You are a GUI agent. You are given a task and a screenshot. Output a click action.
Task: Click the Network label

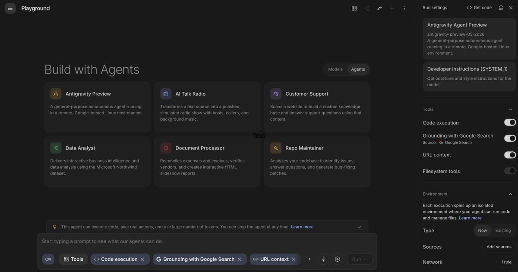pos(433,262)
